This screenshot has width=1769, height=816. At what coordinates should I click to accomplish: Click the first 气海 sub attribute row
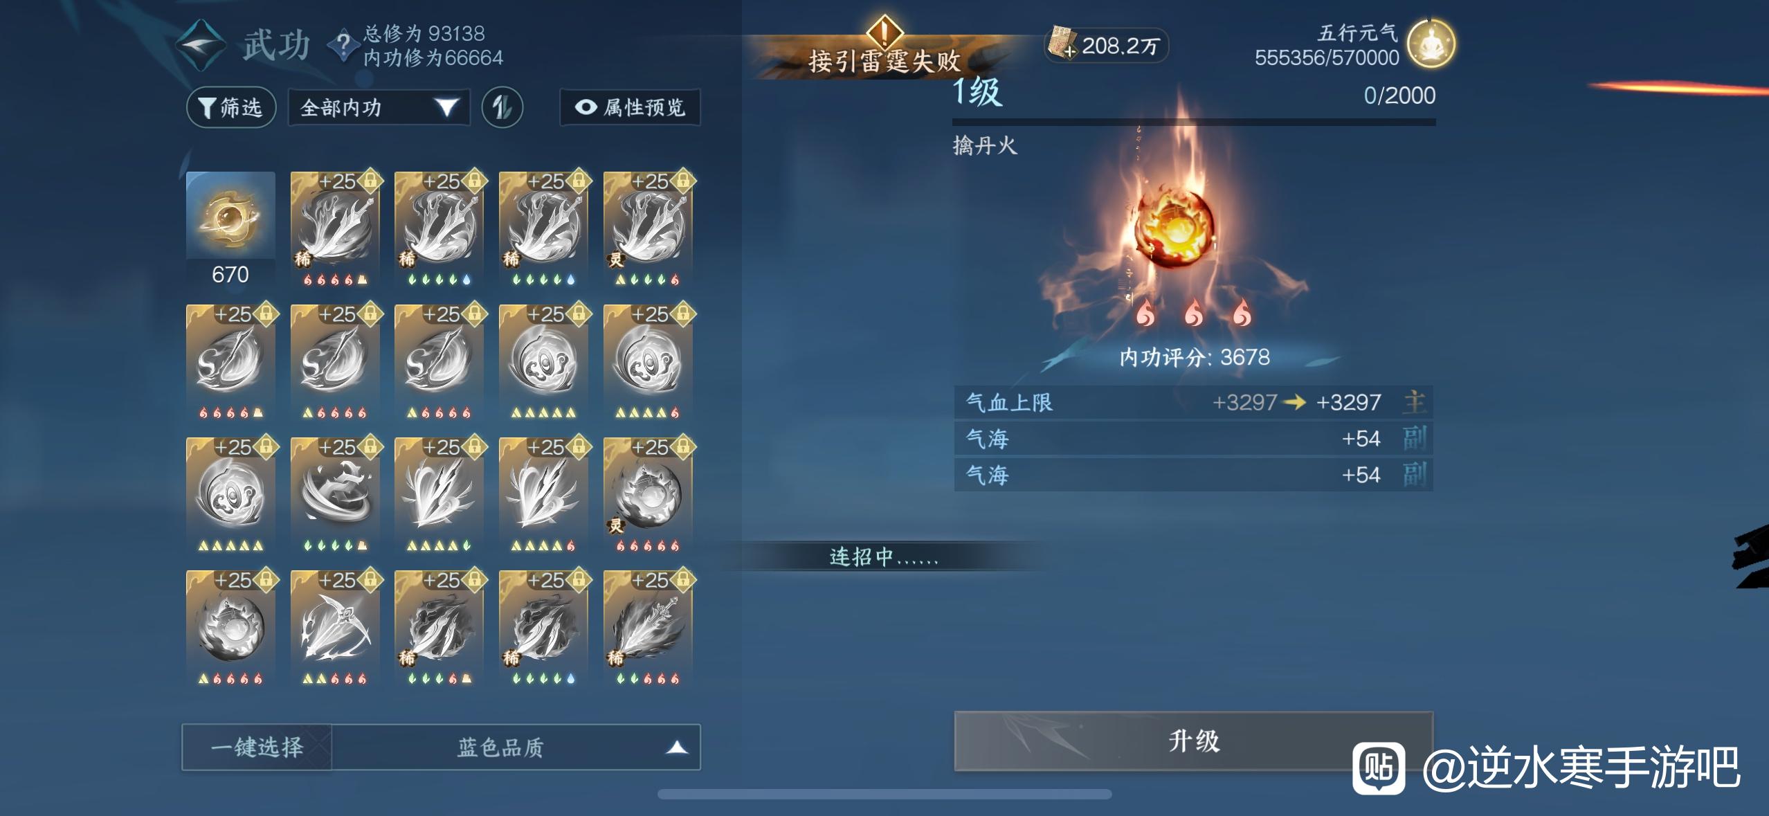[x=1193, y=438]
